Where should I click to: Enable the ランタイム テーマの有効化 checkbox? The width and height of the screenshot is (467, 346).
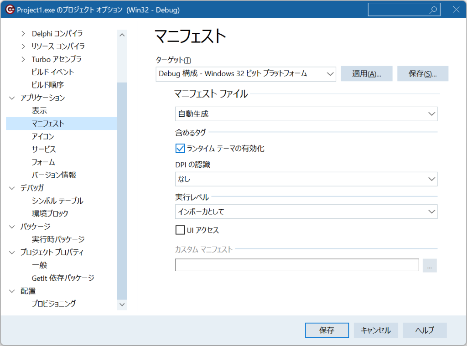(180, 148)
